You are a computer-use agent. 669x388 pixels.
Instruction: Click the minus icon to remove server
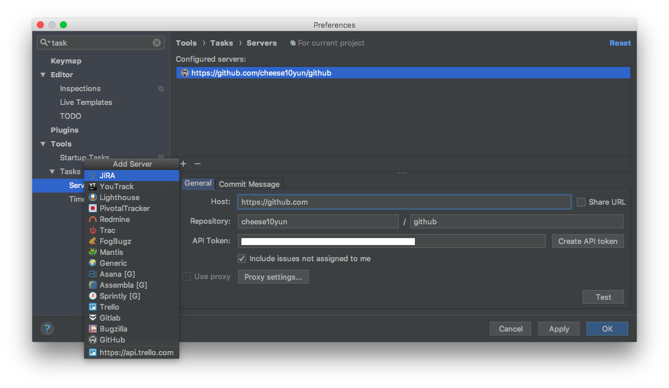(198, 164)
